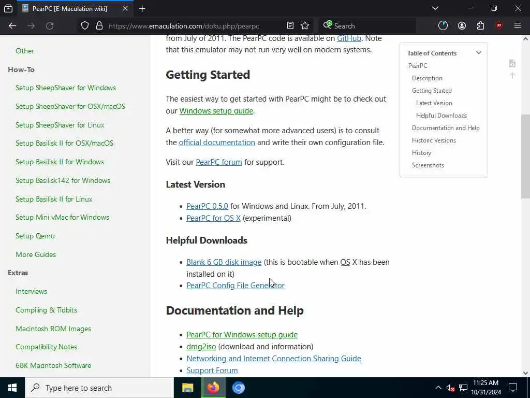The image size is (530, 398).
Task: Open Macintosh ROM Images sidebar link
Action: 53,329
